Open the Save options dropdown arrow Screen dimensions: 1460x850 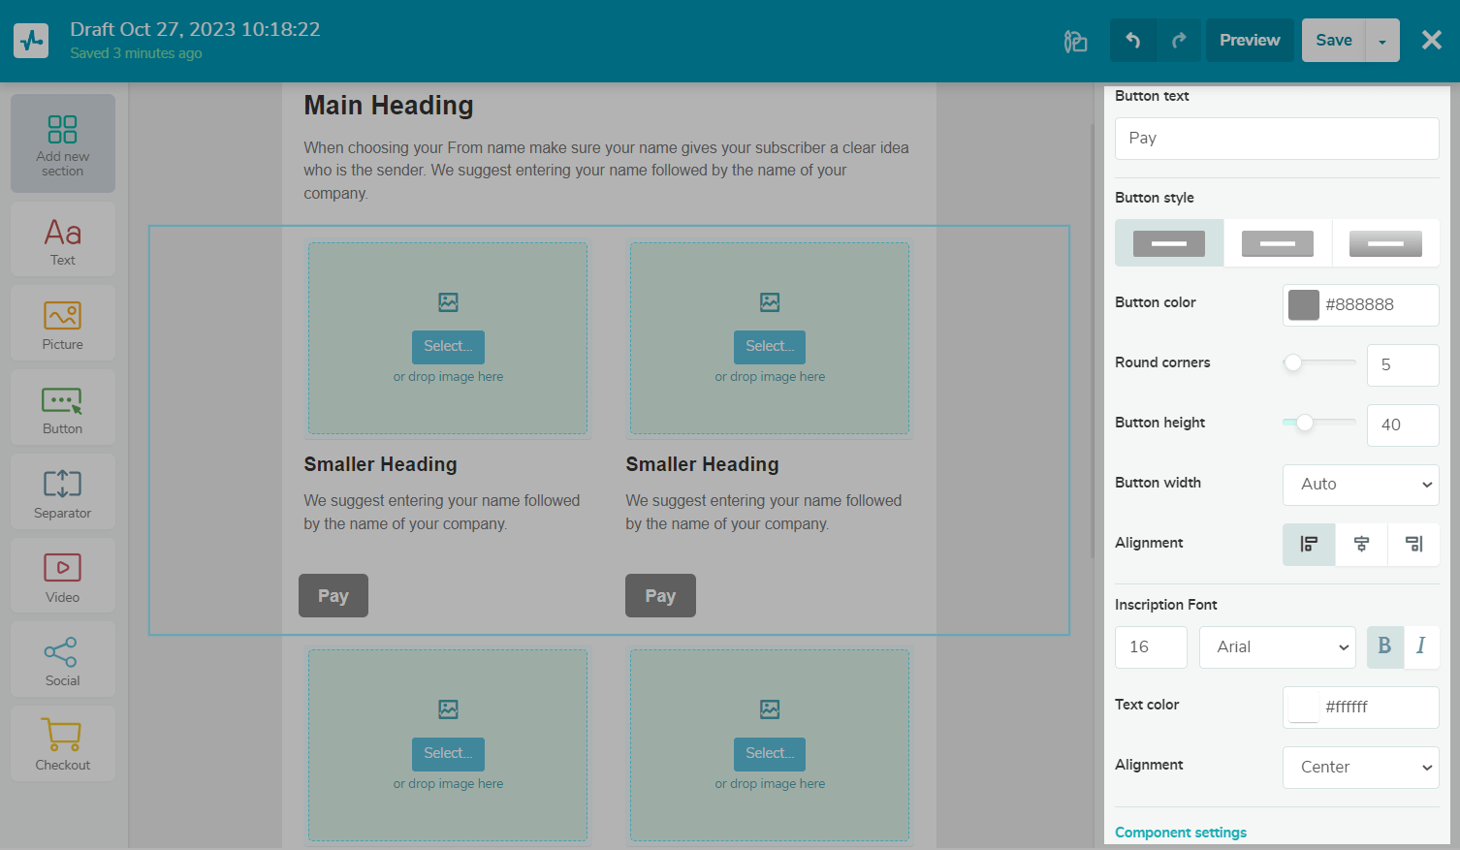(1381, 41)
